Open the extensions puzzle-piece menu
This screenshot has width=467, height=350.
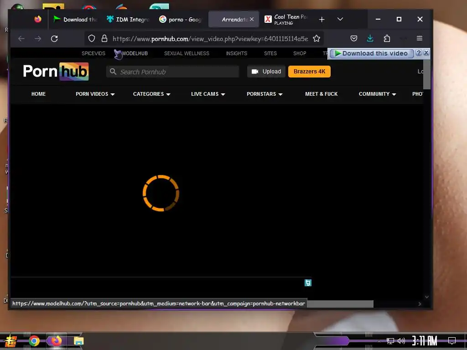tap(387, 38)
